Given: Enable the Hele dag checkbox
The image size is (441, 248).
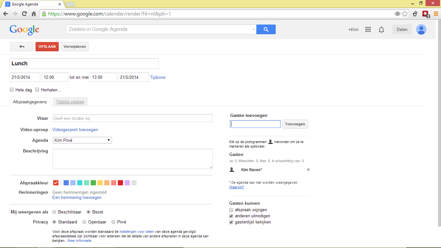Looking at the screenshot, I should tap(12, 90).
